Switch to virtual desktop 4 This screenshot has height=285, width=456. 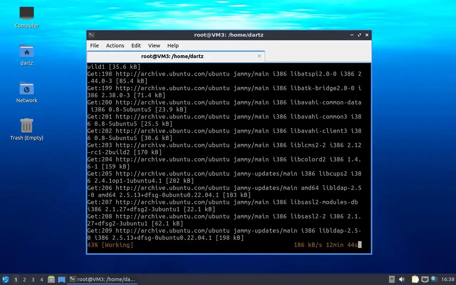click(41, 280)
